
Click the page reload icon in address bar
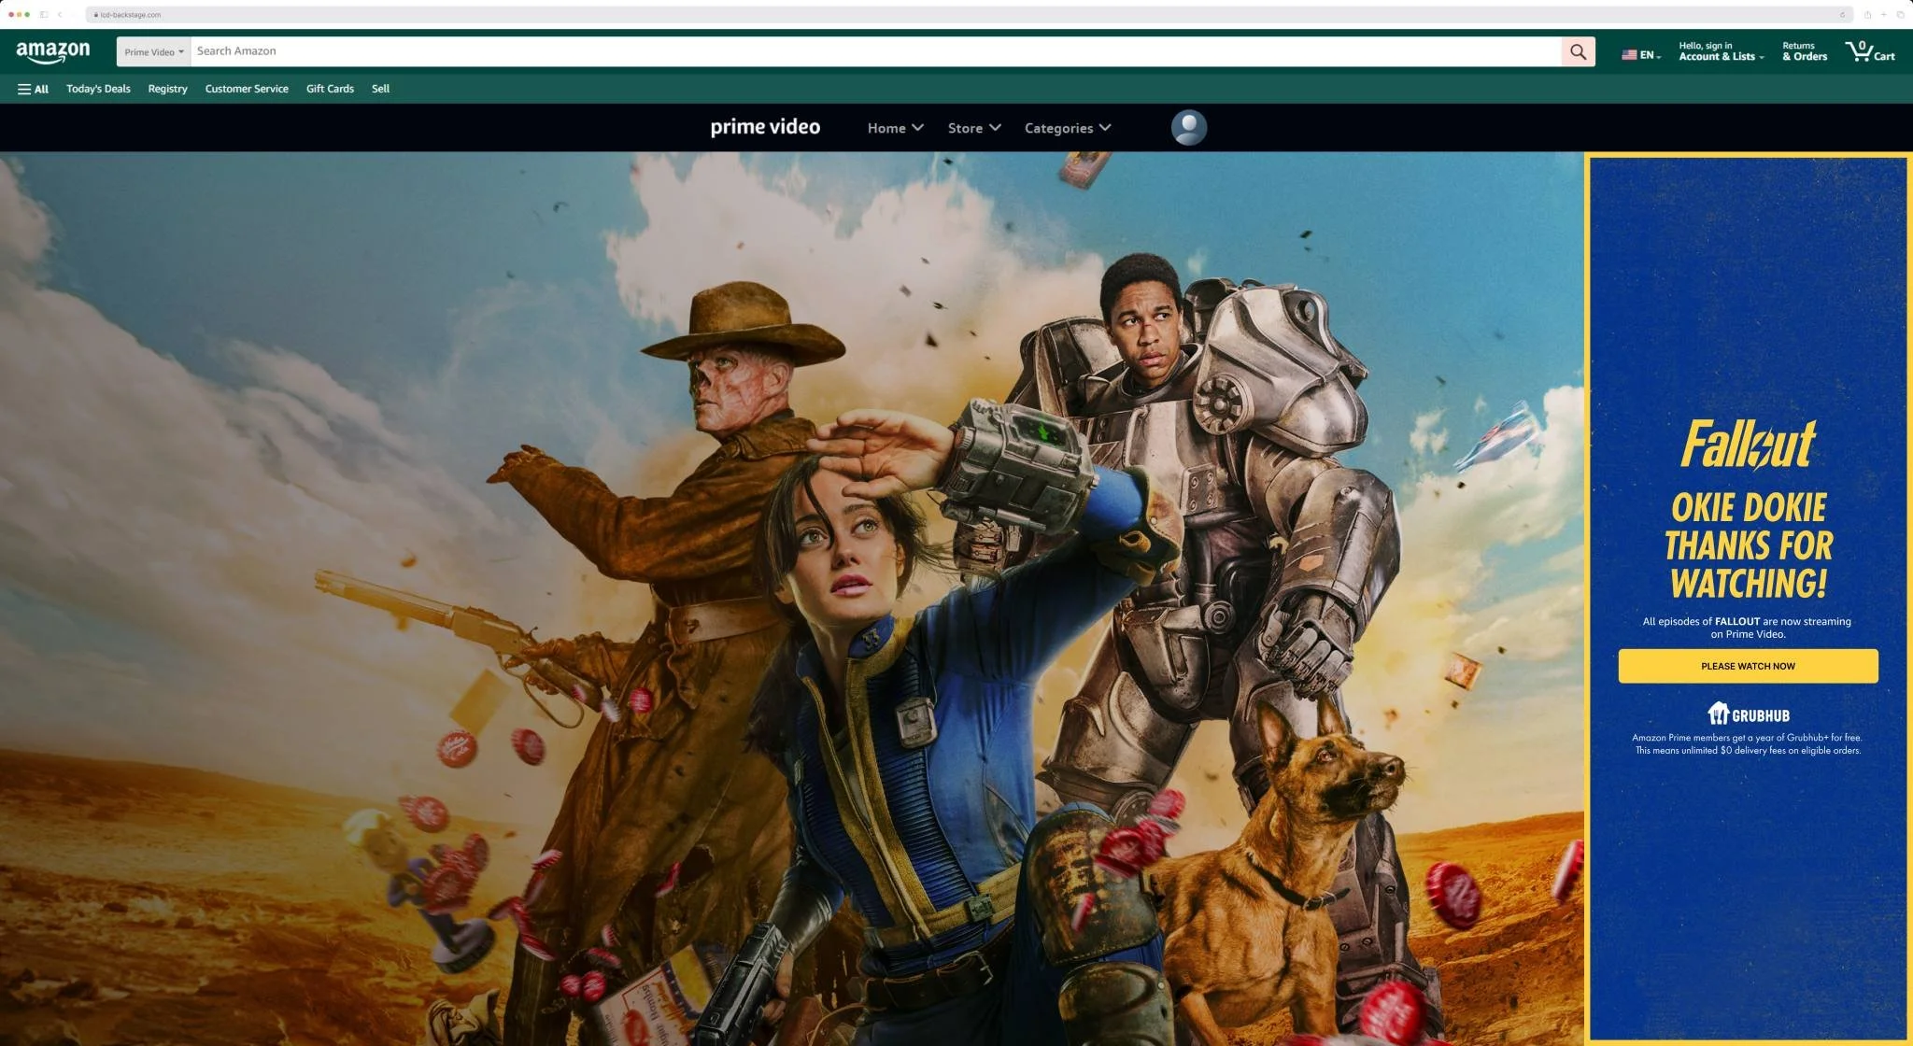click(x=1842, y=15)
